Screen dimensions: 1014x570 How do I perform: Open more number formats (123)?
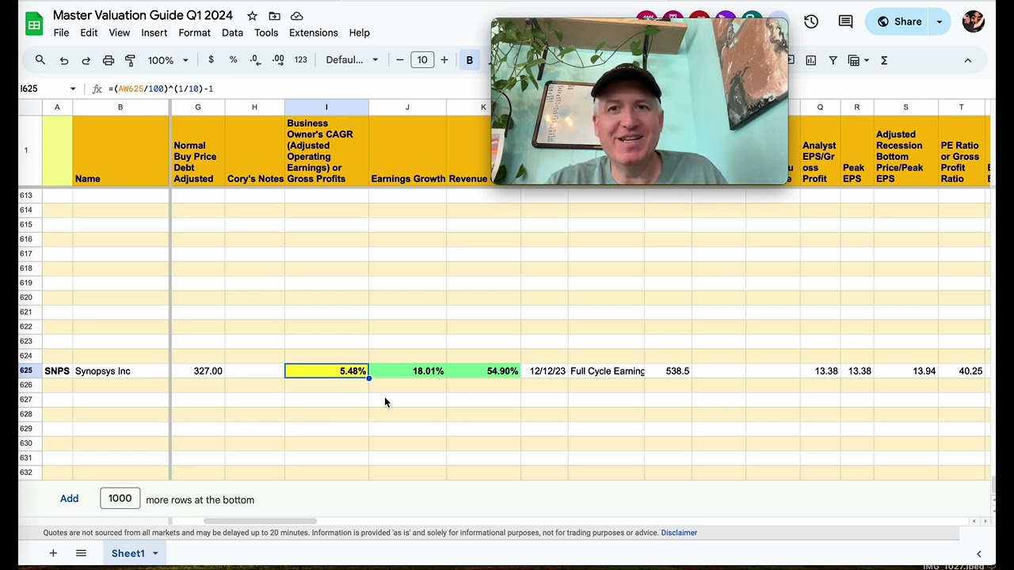[x=300, y=60]
